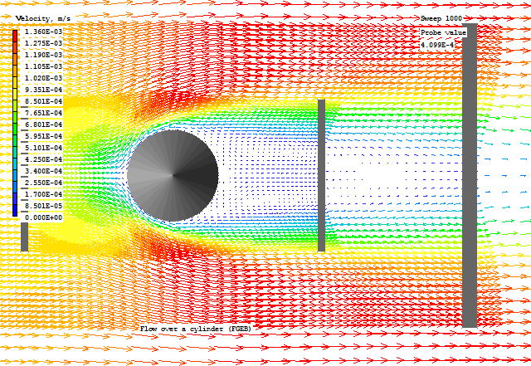Click the 1.020E-03 legend value
Viewport: 531px width, 366px height.
click(x=42, y=78)
